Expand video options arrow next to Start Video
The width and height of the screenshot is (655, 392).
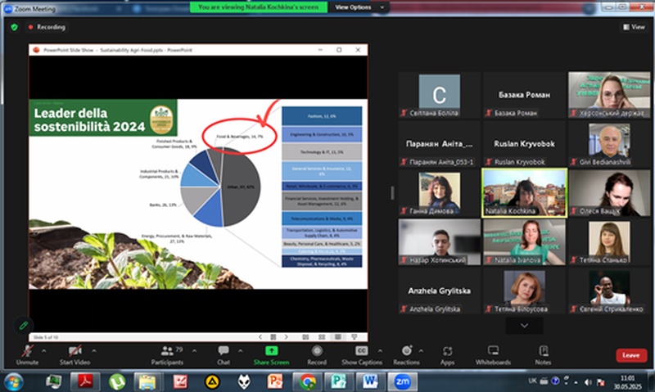94,350
